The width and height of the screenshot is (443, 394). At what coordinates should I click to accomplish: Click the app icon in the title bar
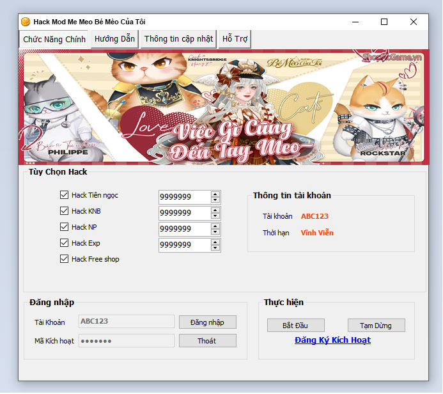click(x=26, y=22)
